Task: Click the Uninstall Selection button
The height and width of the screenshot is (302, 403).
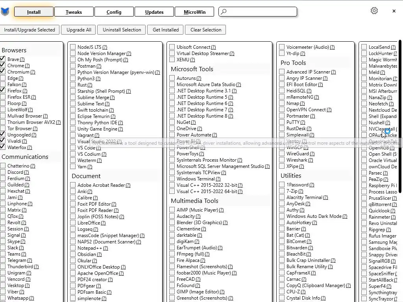Action: pyautogui.click(x=122, y=30)
